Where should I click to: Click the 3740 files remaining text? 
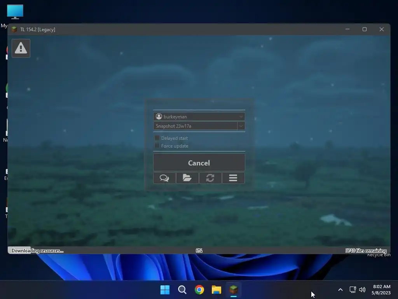pyautogui.click(x=366, y=251)
